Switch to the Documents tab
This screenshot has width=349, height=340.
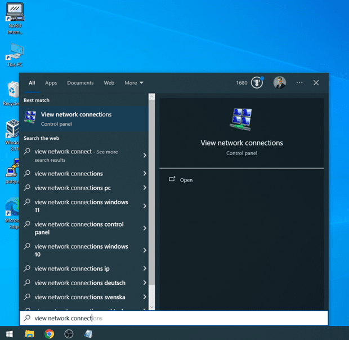80,83
